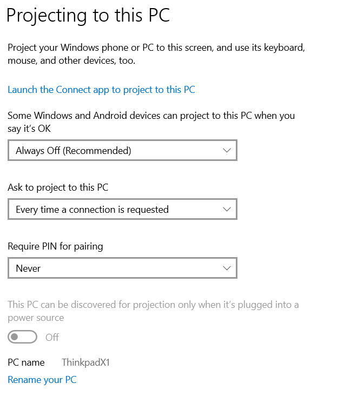The image size is (357, 397).
Task: Expand the Ask to project dropdown
Action: (x=122, y=210)
